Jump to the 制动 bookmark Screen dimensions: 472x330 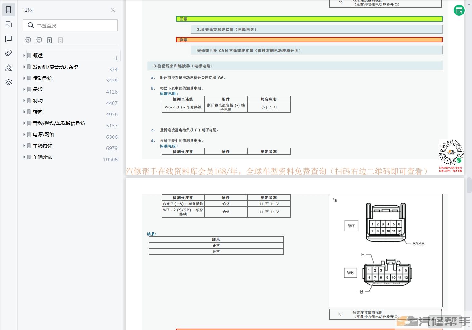(38, 101)
